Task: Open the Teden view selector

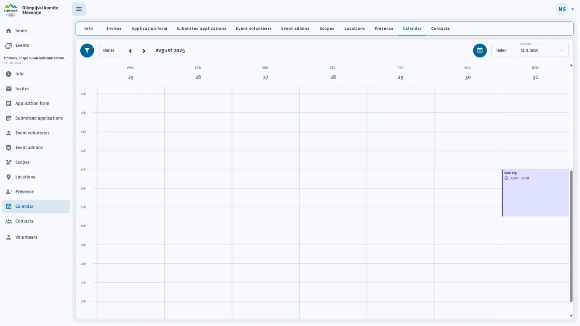Action: tap(501, 51)
